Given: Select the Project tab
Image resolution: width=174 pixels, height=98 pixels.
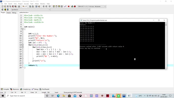Looking at the screenshot, I should coord(3,13).
